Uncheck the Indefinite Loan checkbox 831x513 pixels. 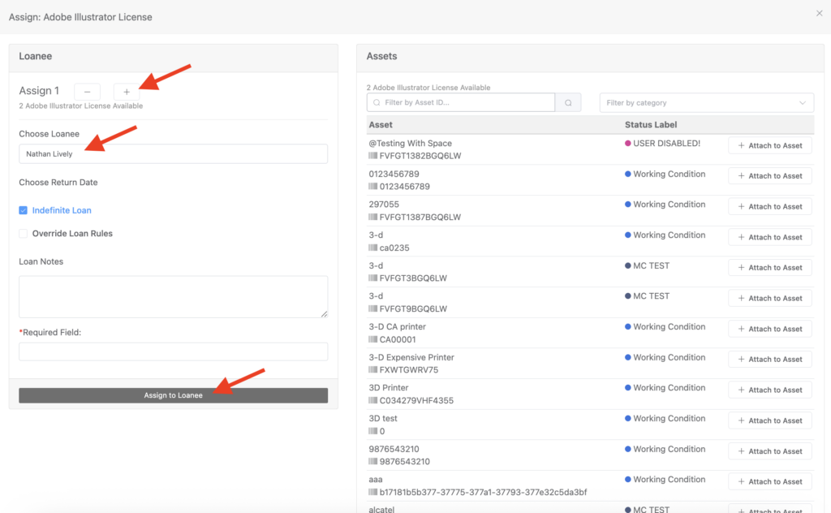click(x=24, y=210)
